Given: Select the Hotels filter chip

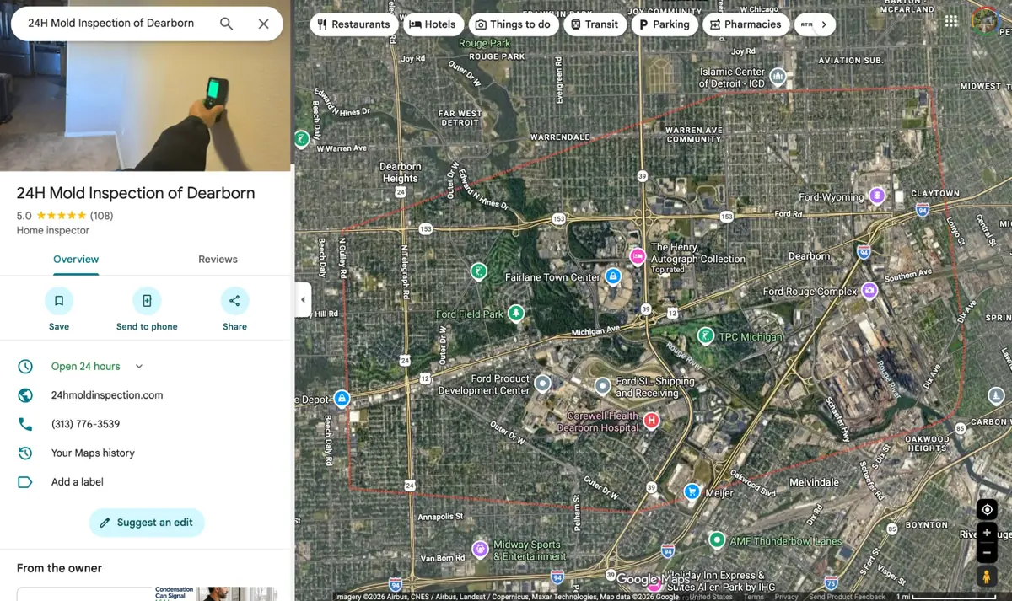Looking at the screenshot, I should pyautogui.click(x=433, y=24).
